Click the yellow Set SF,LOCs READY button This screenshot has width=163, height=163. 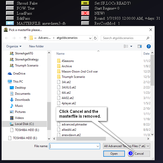click(85, 3)
